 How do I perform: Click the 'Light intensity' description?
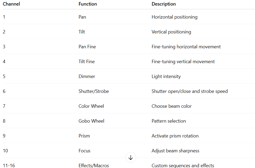166,76
